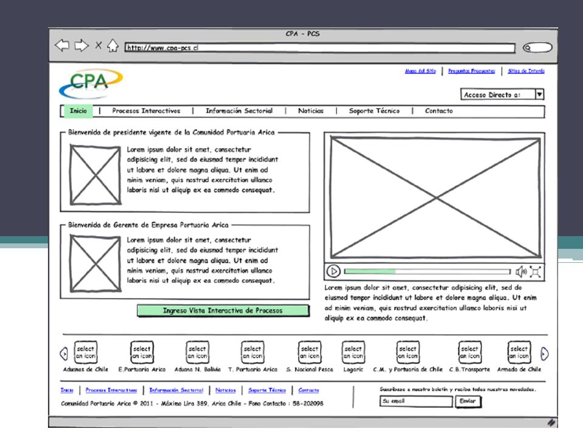Click the browser forward arrow
This screenshot has width=583, height=437.
[x=81, y=46]
